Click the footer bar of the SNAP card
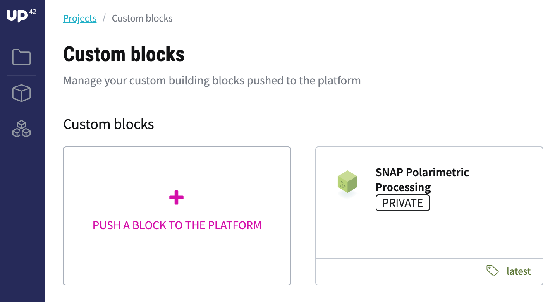The width and height of the screenshot is (555, 302). pyautogui.click(x=429, y=272)
